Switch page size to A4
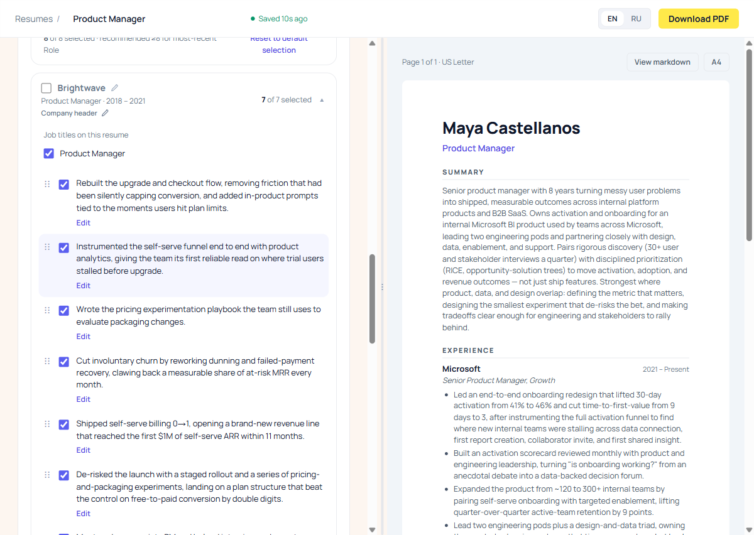This screenshot has width=754, height=535. [716, 62]
